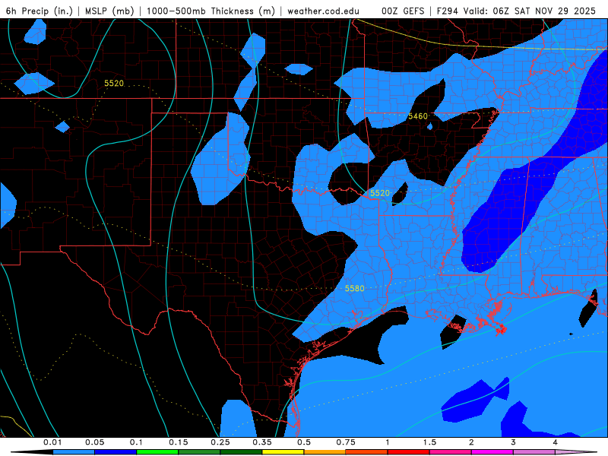
Task: Select '1000-500mb Thickness (m)' title text
Action: click(x=211, y=11)
